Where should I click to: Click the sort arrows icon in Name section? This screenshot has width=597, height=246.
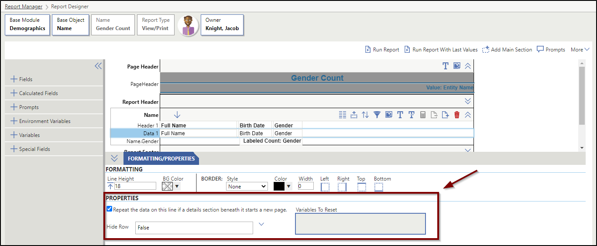click(x=365, y=115)
